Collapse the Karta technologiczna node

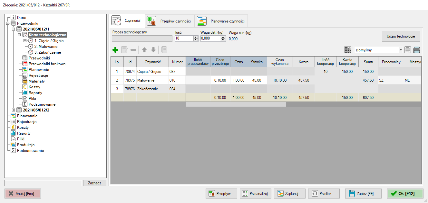19,35
